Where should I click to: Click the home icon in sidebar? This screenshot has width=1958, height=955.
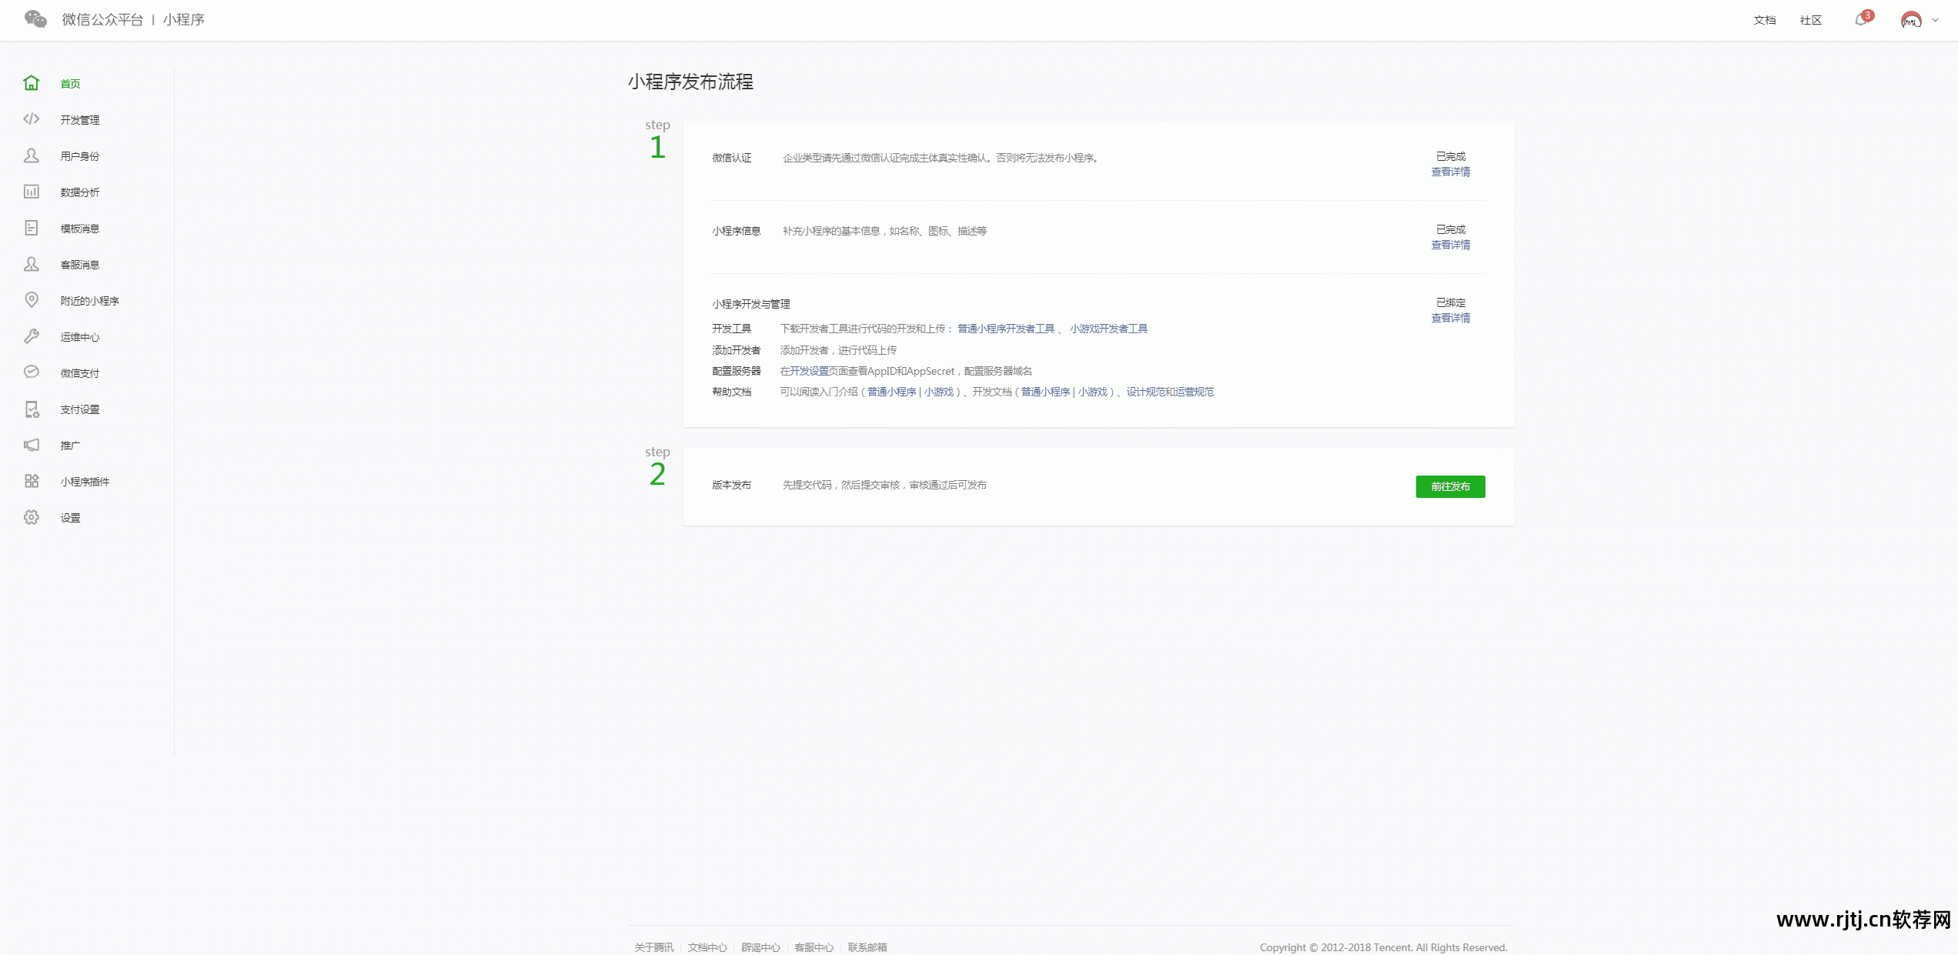31,83
